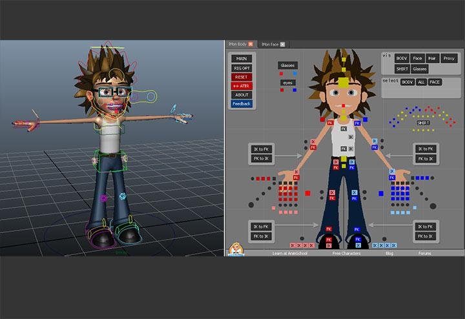This screenshot has width=465, height=319.
Task: Click the red square under eyes label
Action: 282,90
